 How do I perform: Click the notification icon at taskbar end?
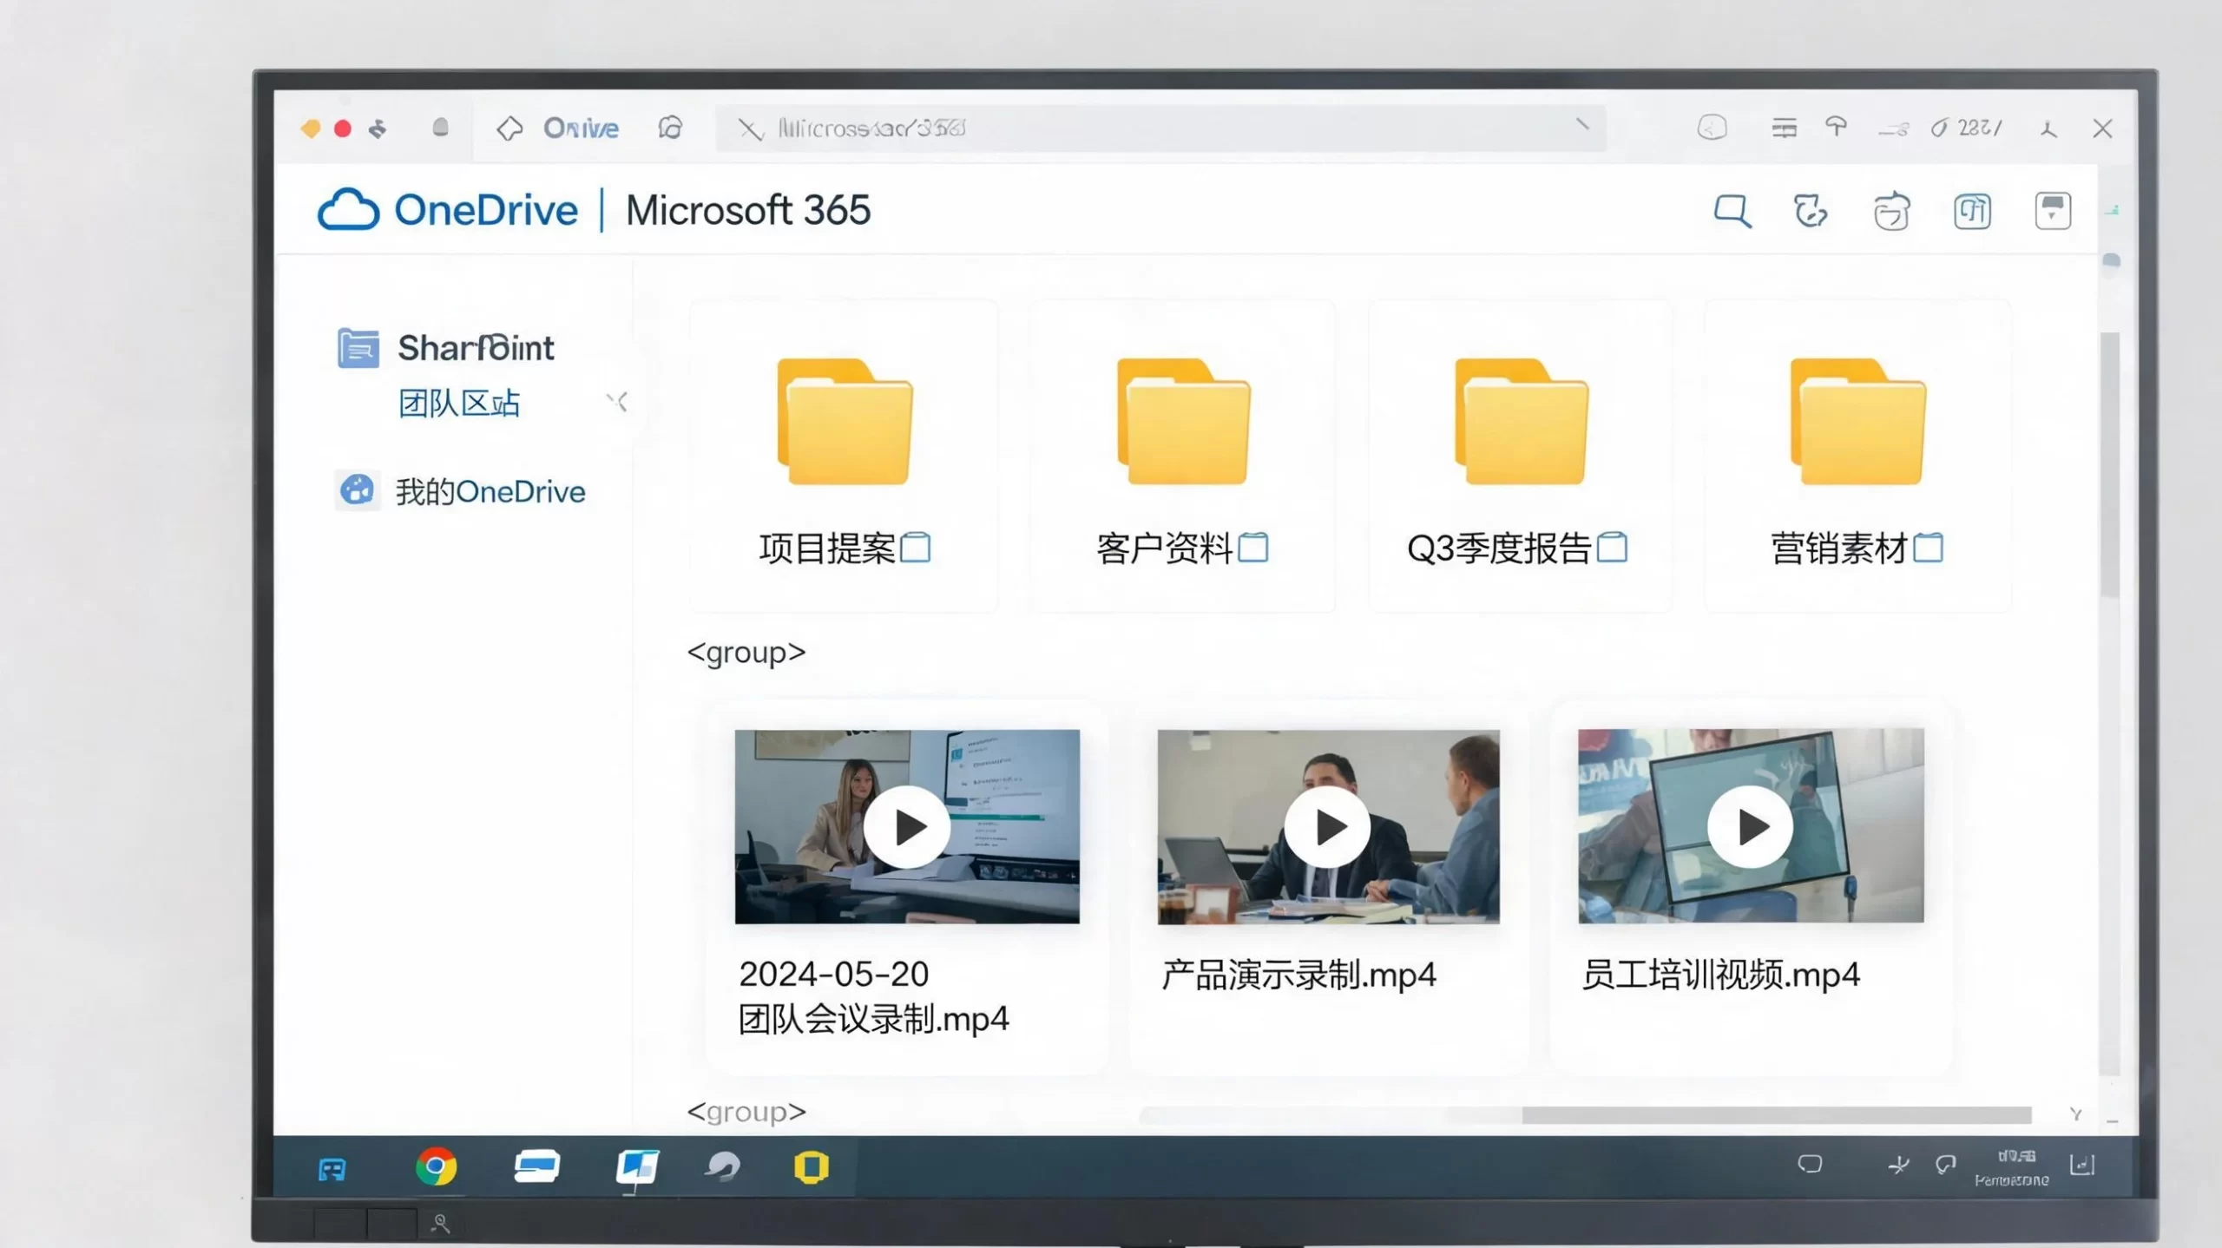click(2082, 1165)
